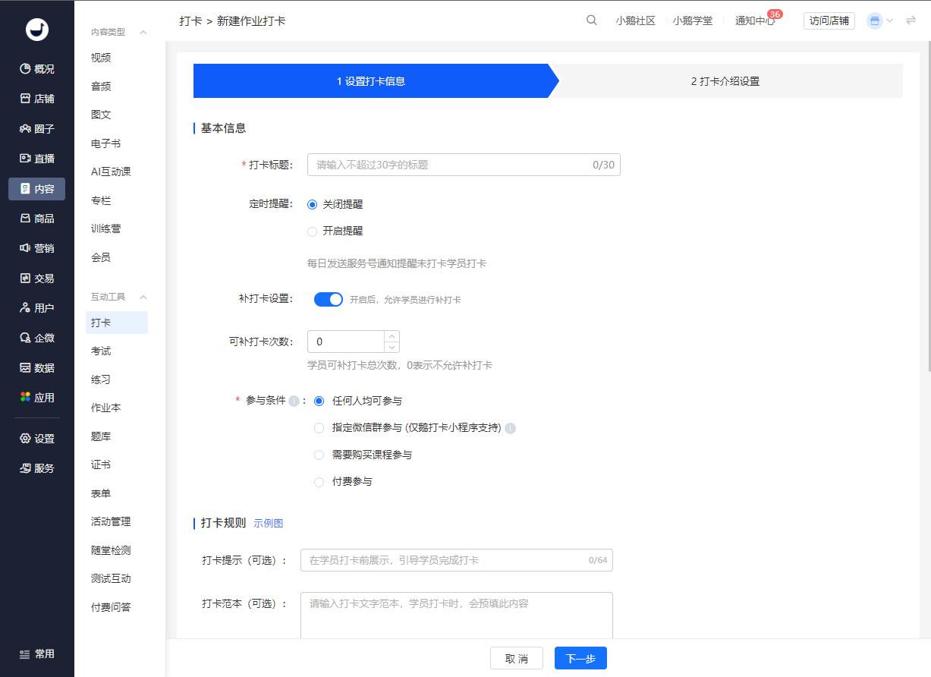Open the 示例图 link
Image resolution: width=931 pixels, height=677 pixels.
268,523
